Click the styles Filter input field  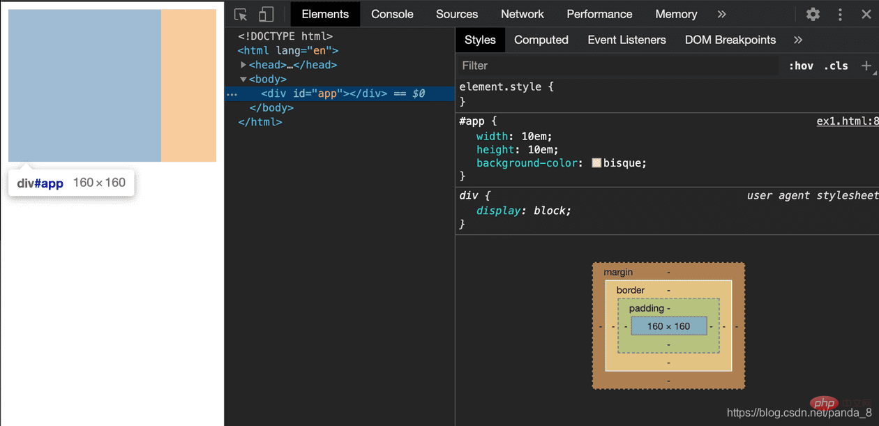coord(617,66)
